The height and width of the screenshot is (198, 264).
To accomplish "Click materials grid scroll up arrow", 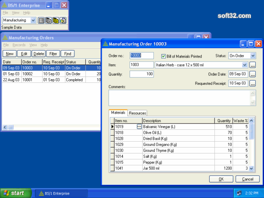I will [x=251, y=121].
